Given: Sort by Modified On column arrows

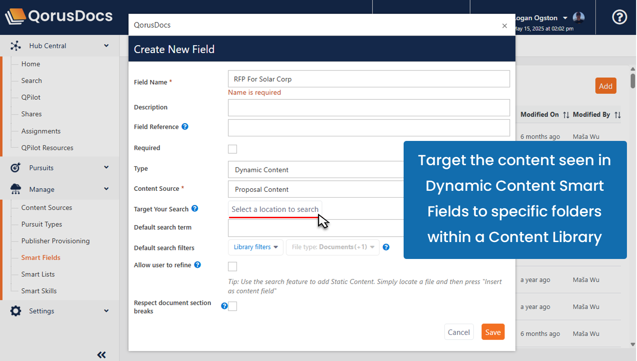Looking at the screenshot, I should [x=566, y=115].
